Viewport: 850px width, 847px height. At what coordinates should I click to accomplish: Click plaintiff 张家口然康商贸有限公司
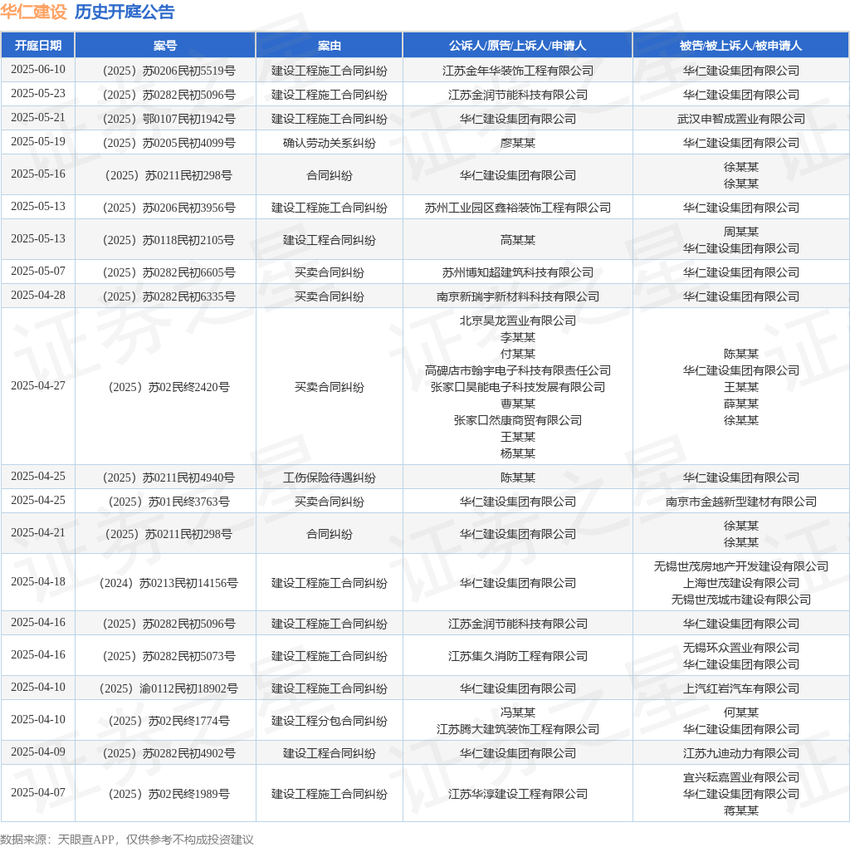coord(517,420)
